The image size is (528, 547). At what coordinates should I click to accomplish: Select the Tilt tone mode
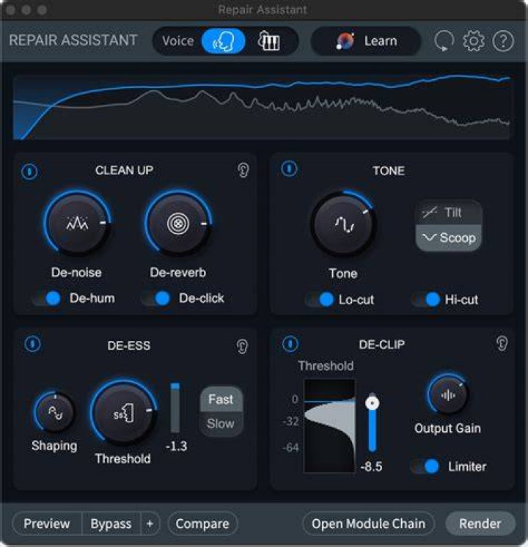point(449,213)
